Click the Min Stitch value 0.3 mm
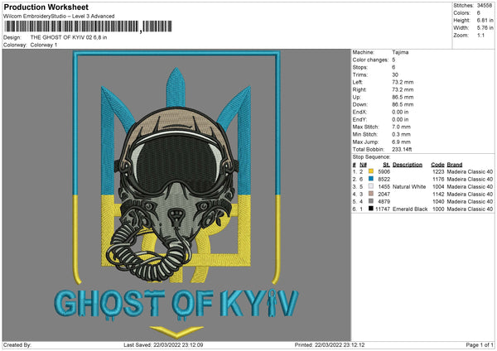 (x=401, y=134)
